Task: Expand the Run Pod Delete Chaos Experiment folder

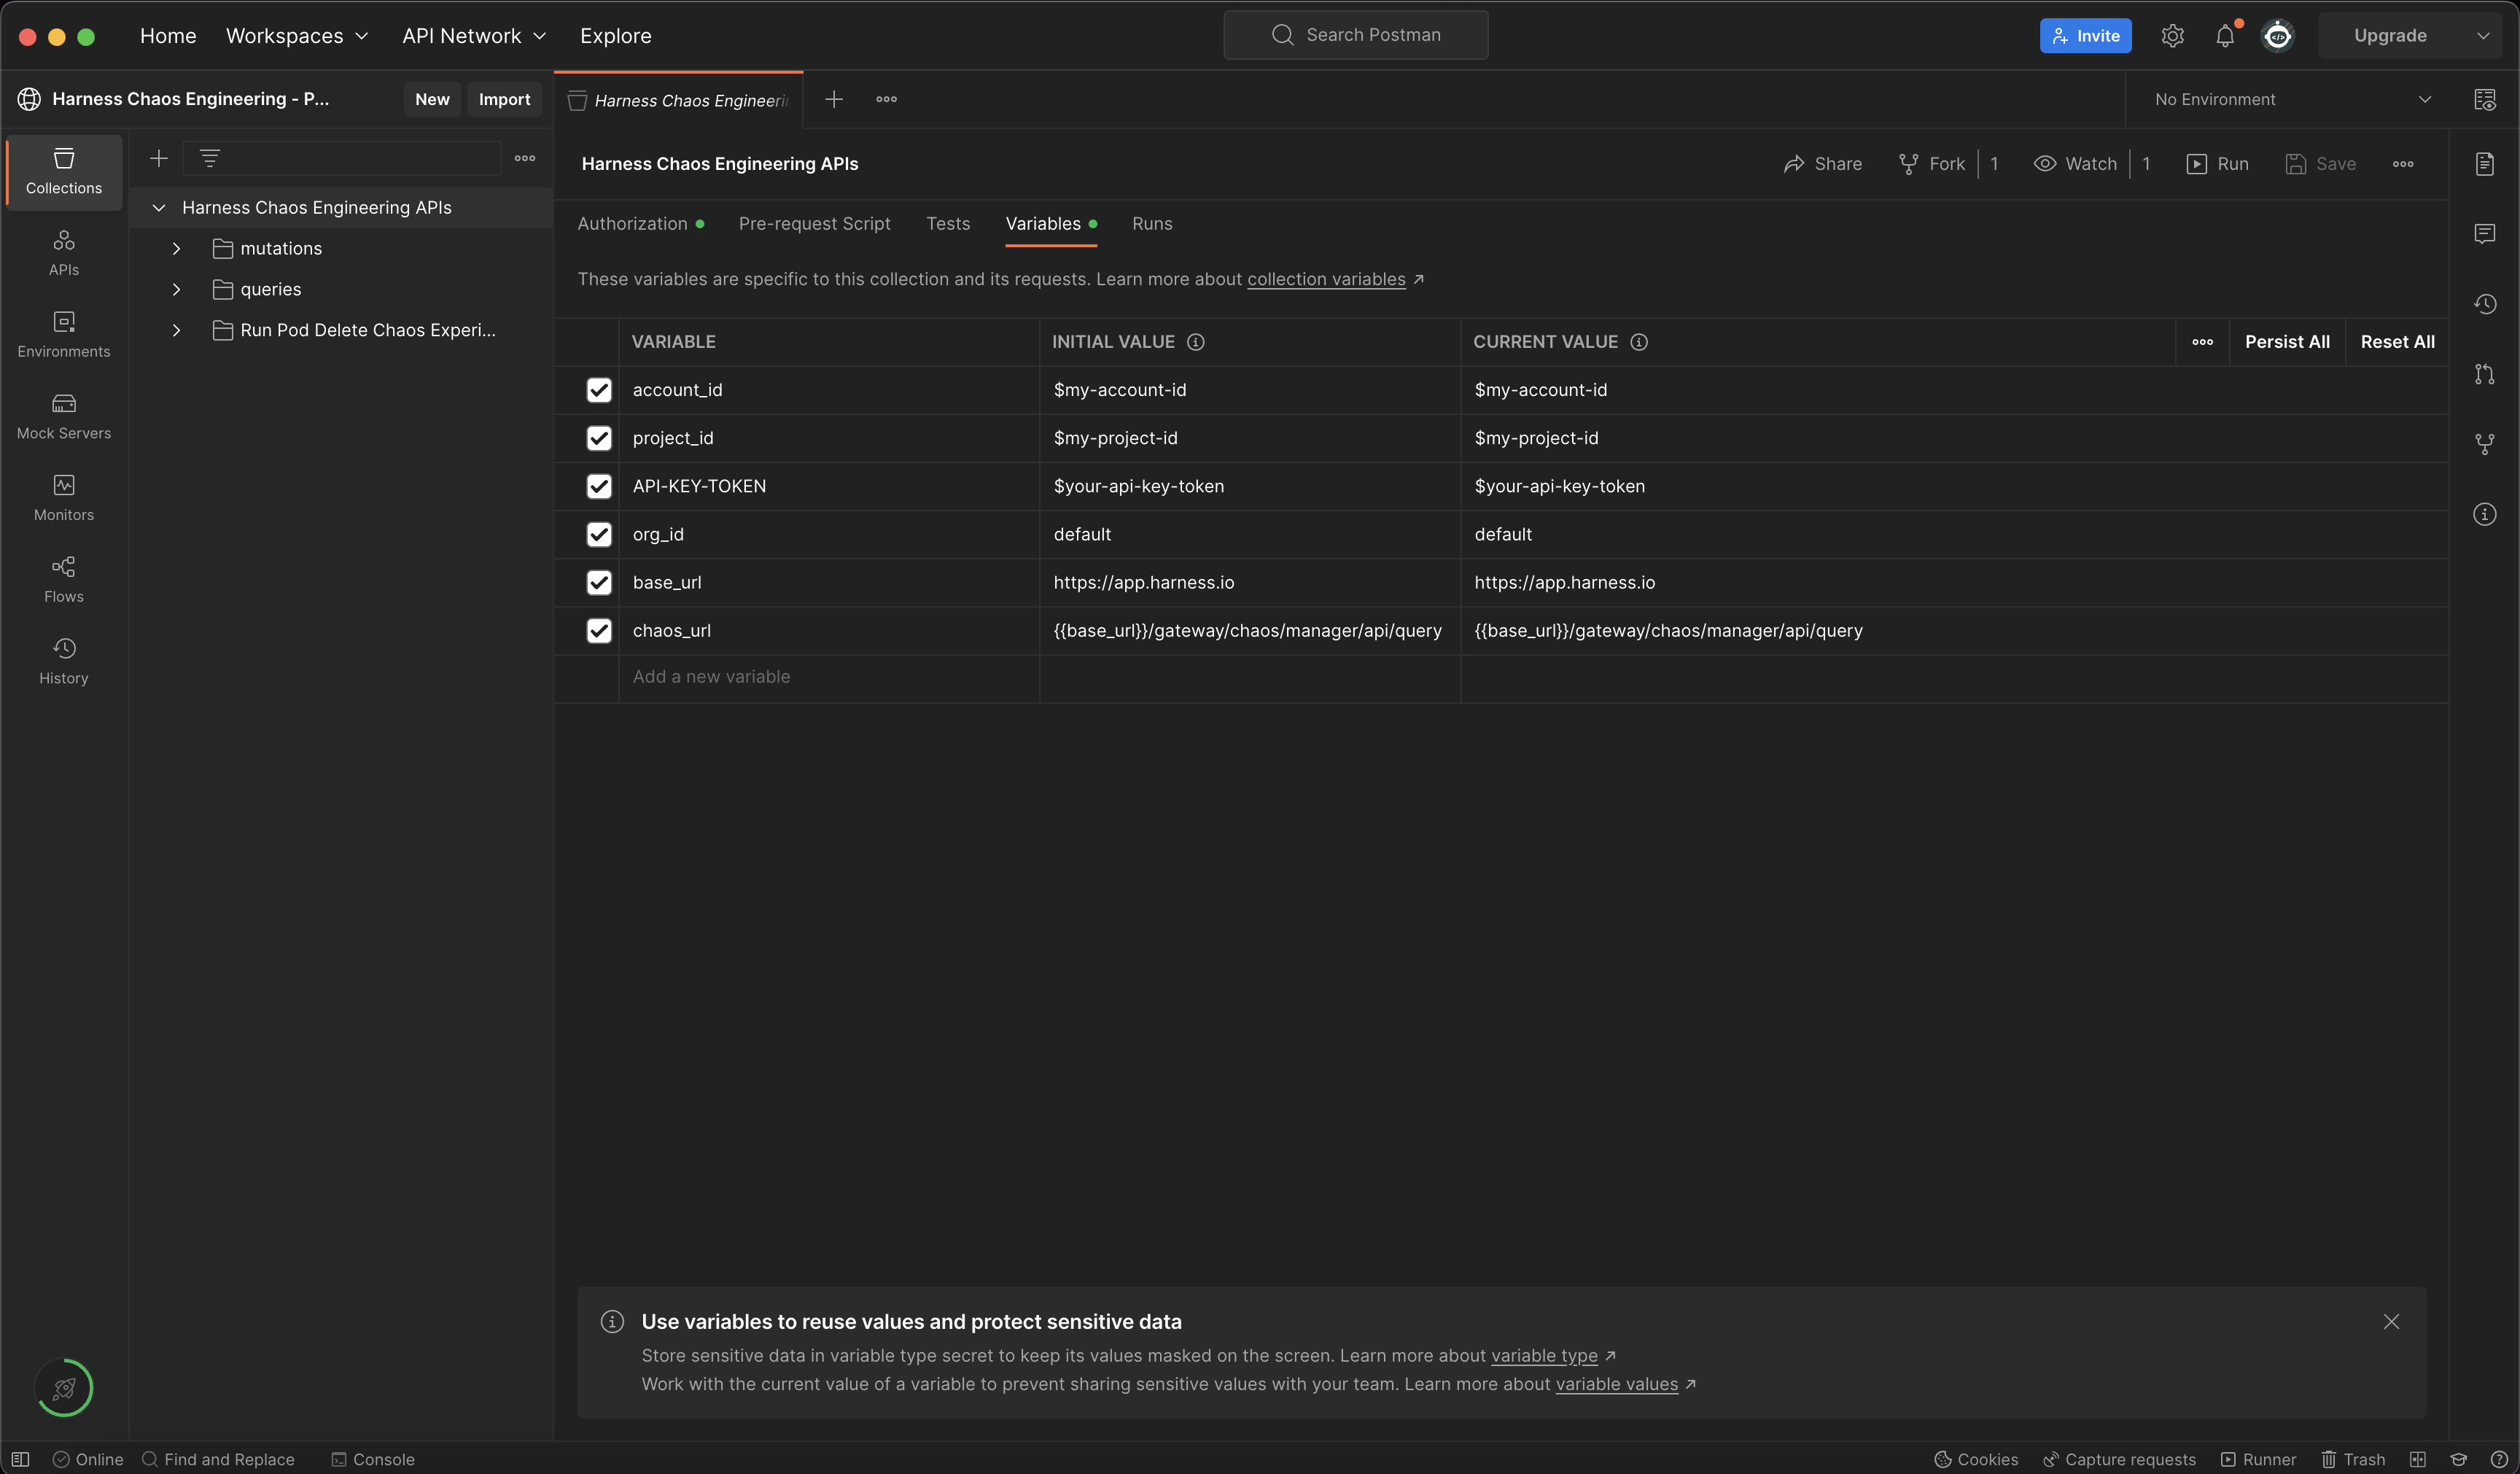Action: [x=176, y=330]
